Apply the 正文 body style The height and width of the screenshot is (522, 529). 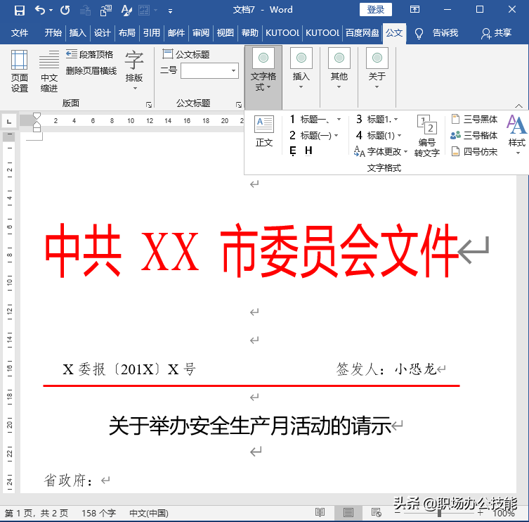264,132
